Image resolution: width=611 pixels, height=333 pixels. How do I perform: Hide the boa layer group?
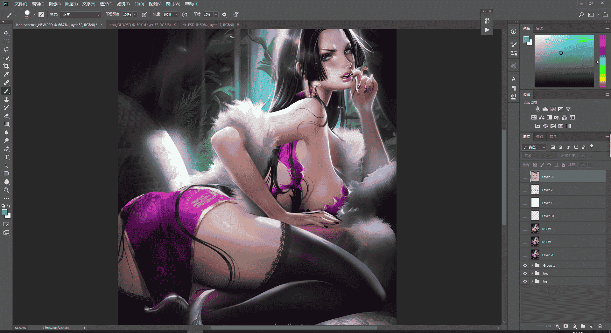pyautogui.click(x=525, y=273)
